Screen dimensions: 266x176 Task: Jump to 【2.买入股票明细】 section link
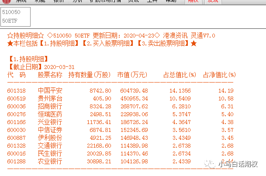point(108,44)
